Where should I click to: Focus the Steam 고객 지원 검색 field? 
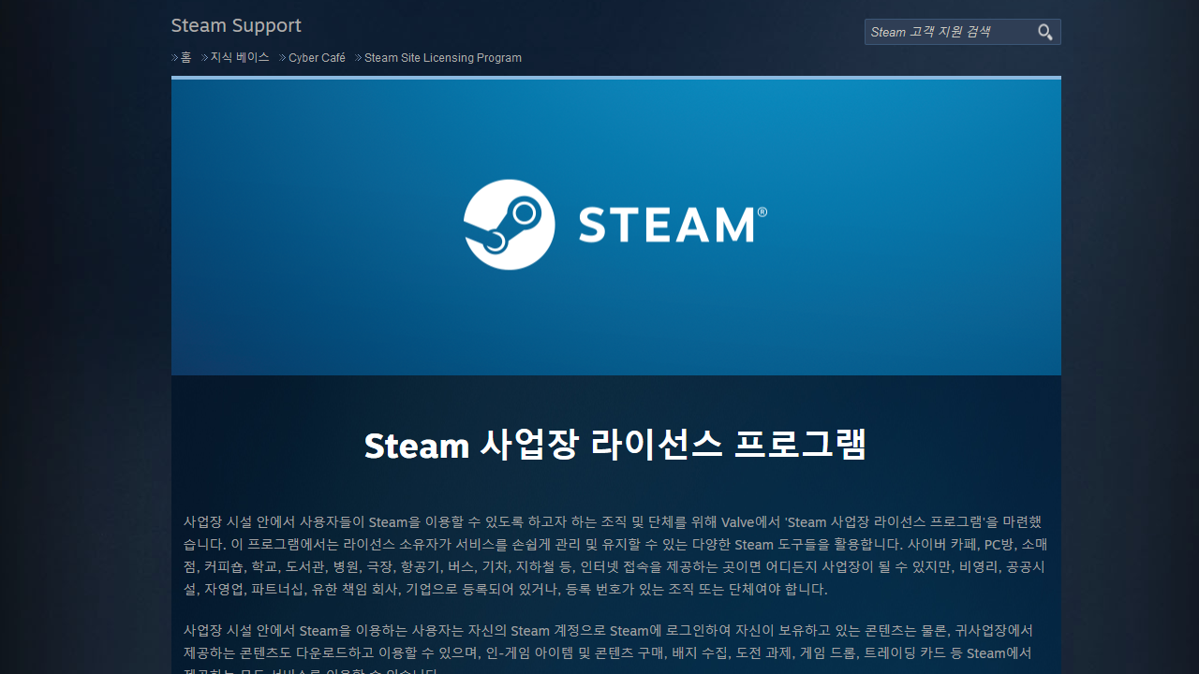click(x=950, y=32)
